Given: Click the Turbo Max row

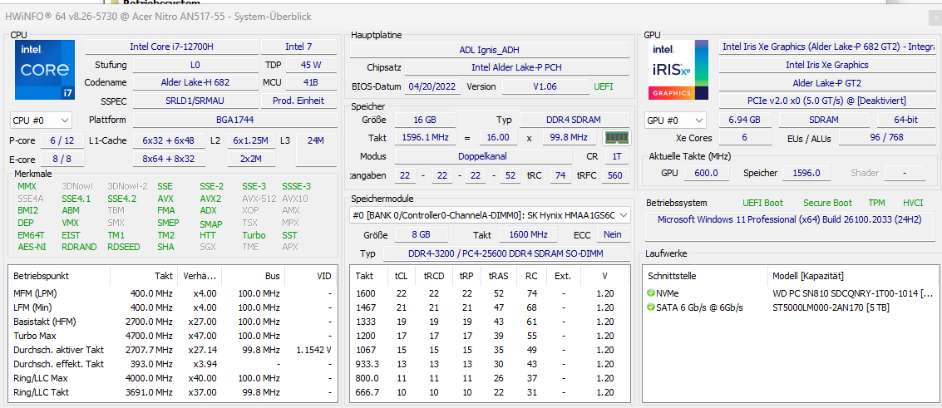Looking at the screenshot, I should [172, 336].
